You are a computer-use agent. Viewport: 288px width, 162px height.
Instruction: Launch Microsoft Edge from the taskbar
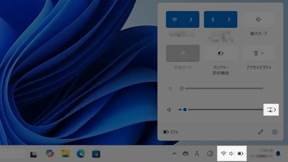pyautogui.click(x=81, y=154)
